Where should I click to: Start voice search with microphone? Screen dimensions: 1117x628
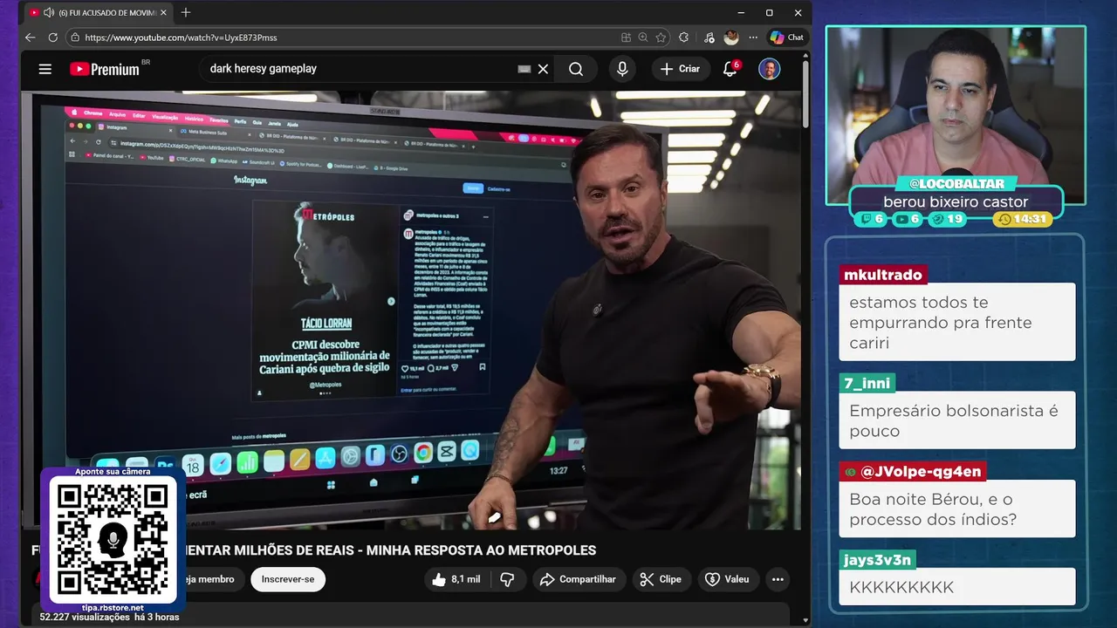(622, 69)
